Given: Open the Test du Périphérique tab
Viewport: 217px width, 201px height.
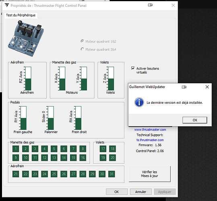Looking at the screenshot, I should pos(21,15).
